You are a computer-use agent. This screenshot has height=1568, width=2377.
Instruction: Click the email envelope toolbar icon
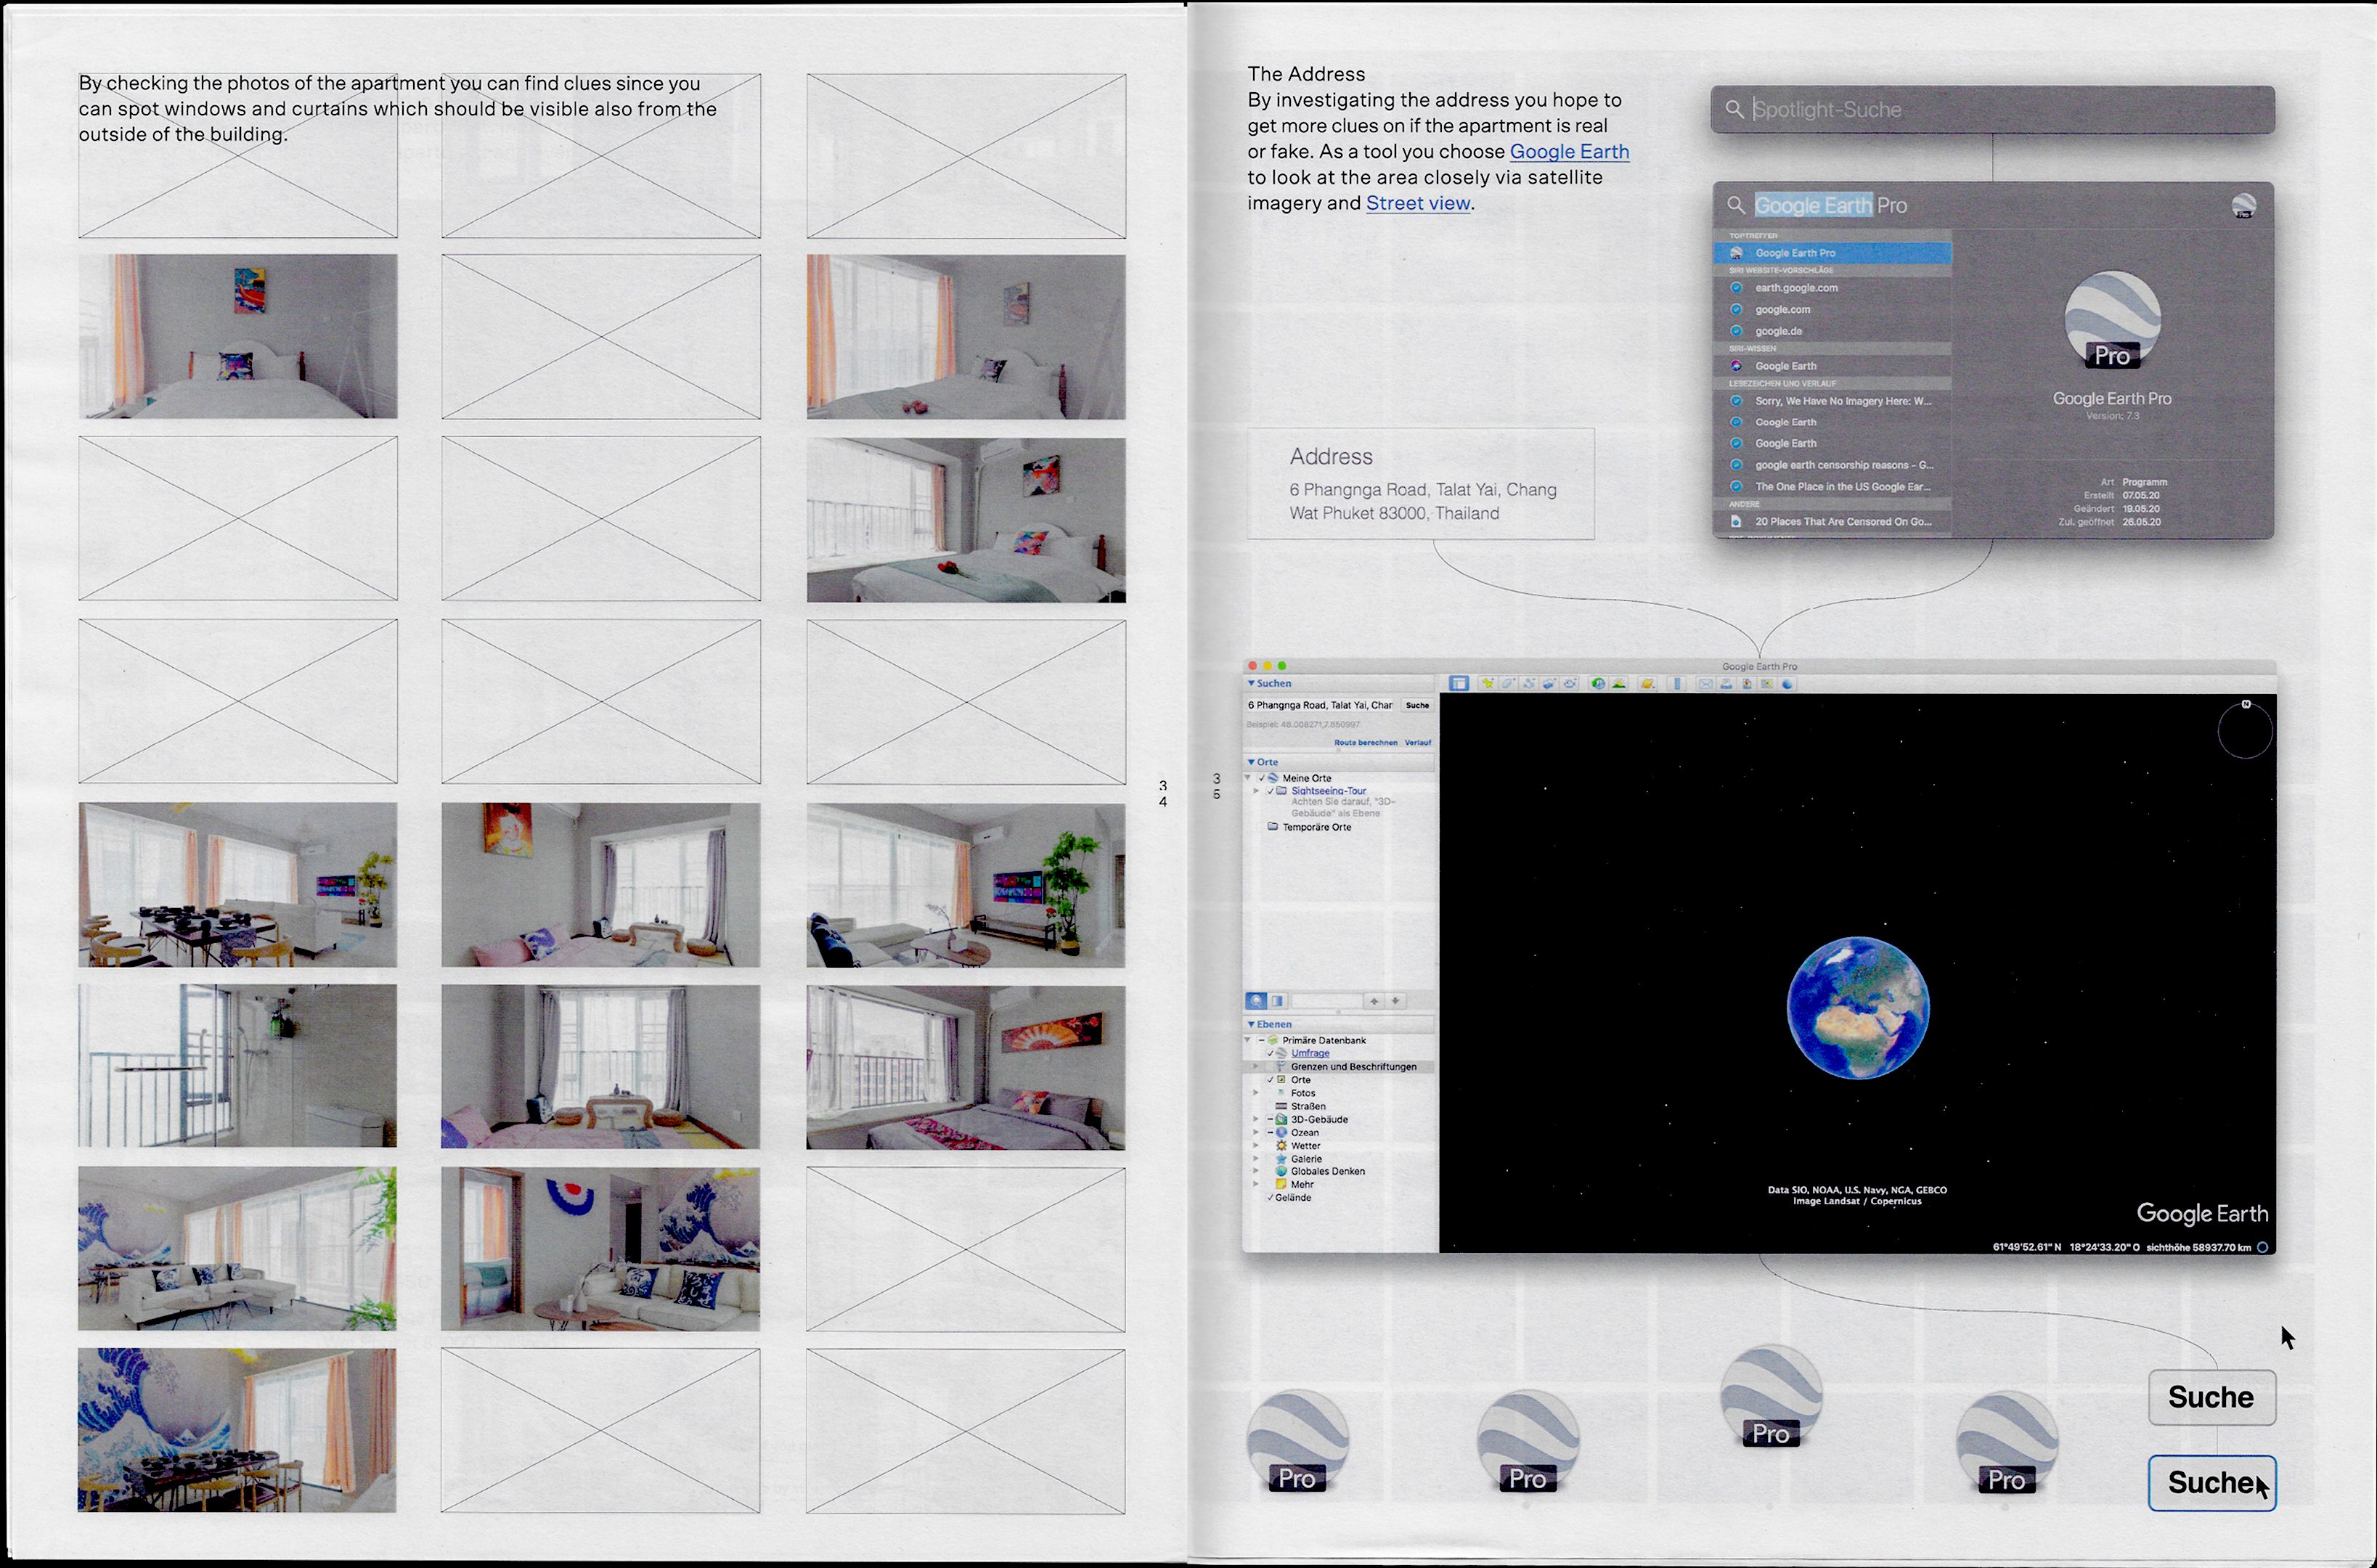click(x=1706, y=684)
